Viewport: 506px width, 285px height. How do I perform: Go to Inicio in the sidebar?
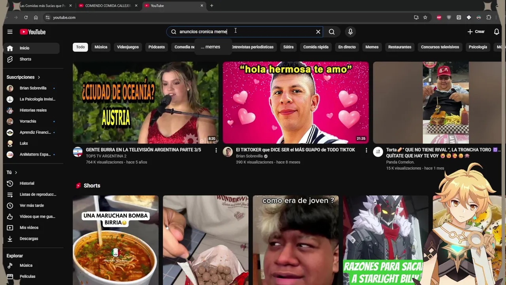pyautogui.click(x=32, y=48)
